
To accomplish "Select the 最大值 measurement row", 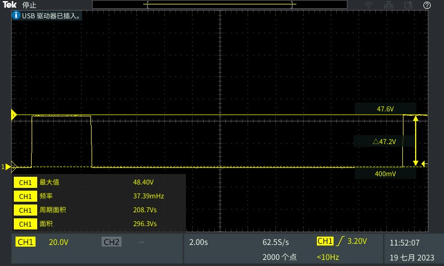I will (x=98, y=182).
